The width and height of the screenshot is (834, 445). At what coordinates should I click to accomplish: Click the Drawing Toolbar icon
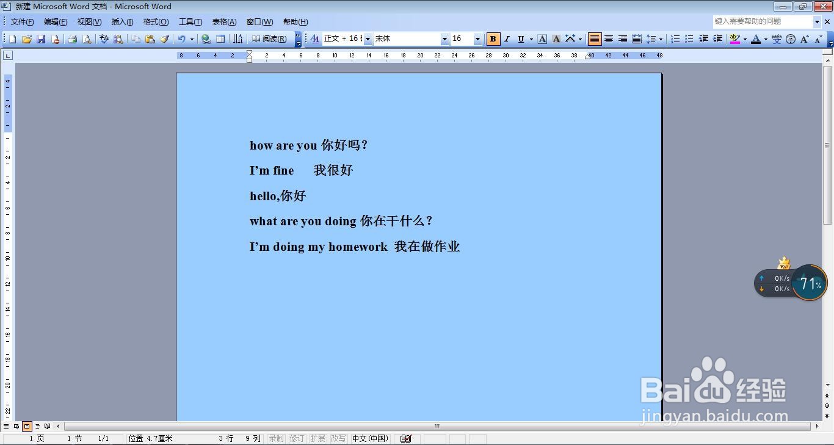(x=297, y=38)
